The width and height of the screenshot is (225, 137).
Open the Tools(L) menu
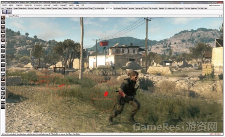[55, 5]
